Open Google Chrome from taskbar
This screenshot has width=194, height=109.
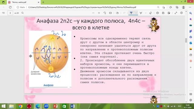(21, 106)
